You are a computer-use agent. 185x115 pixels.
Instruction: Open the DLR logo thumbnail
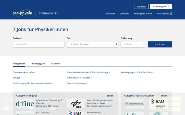pos(76,103)
